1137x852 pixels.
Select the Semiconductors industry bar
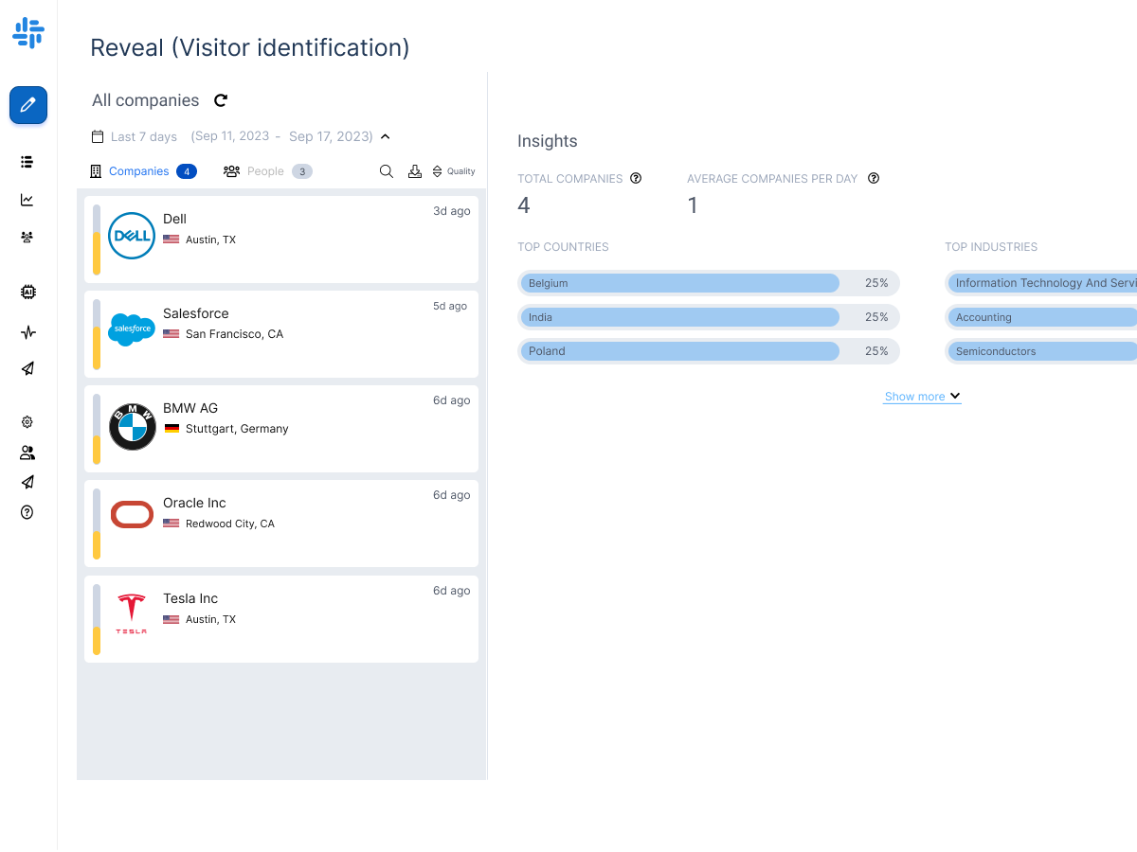point(1041,351)
